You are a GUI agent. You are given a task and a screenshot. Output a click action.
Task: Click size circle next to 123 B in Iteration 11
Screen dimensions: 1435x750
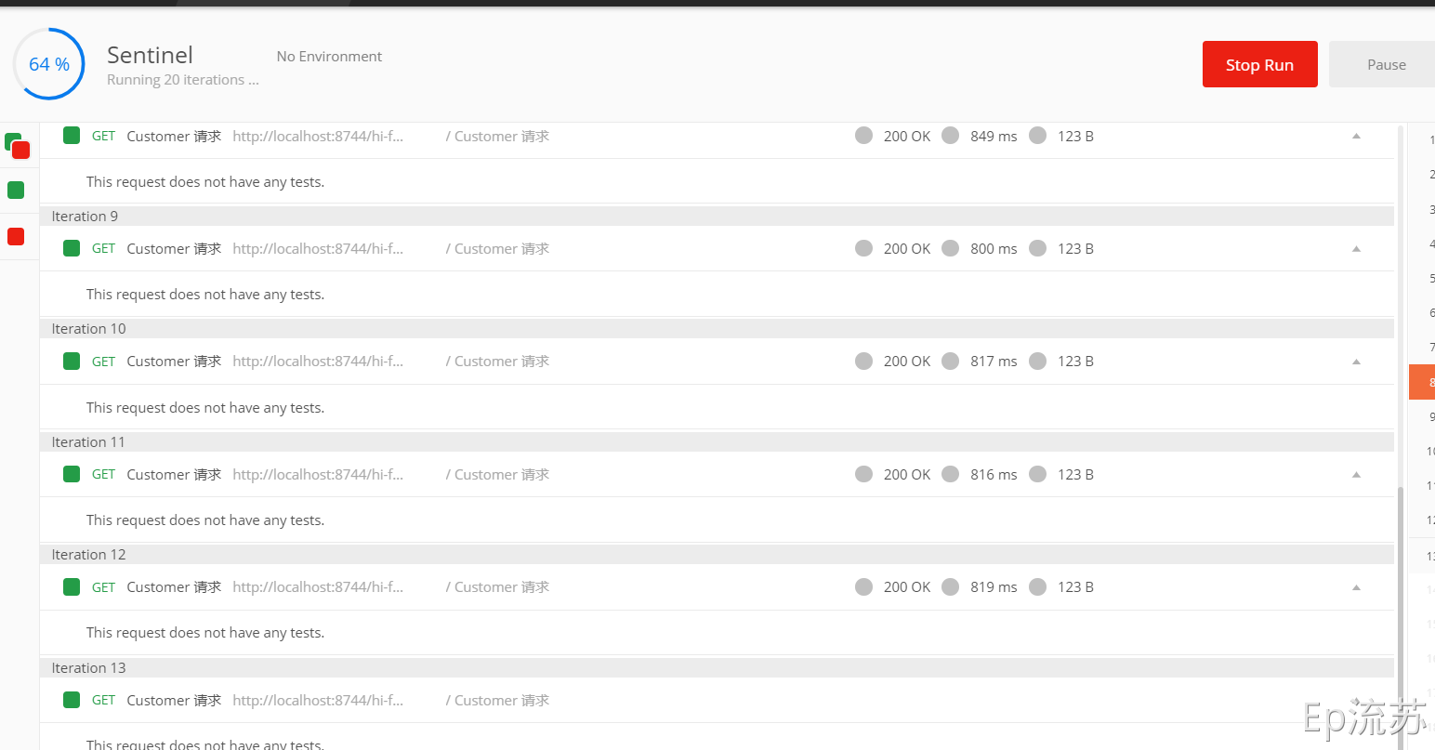pos(1037,474)
